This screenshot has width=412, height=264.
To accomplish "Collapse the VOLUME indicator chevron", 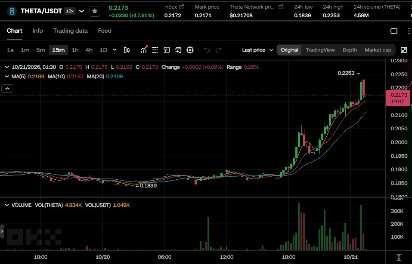I will (x=7, y=205).
